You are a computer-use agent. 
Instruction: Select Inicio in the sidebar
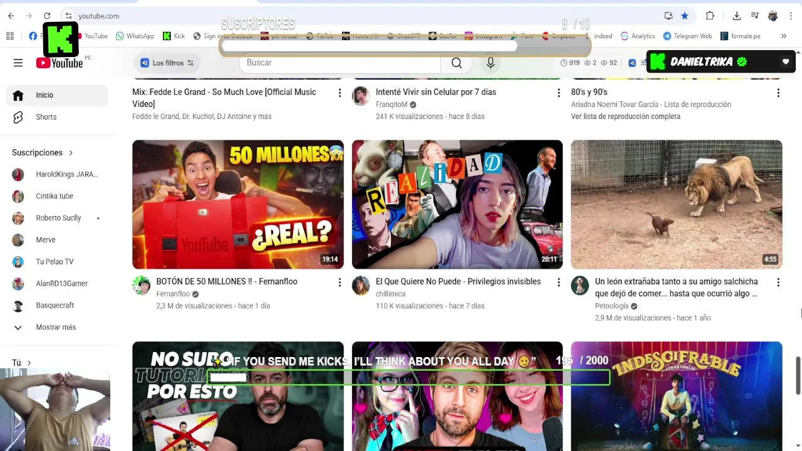pos(58,95)
